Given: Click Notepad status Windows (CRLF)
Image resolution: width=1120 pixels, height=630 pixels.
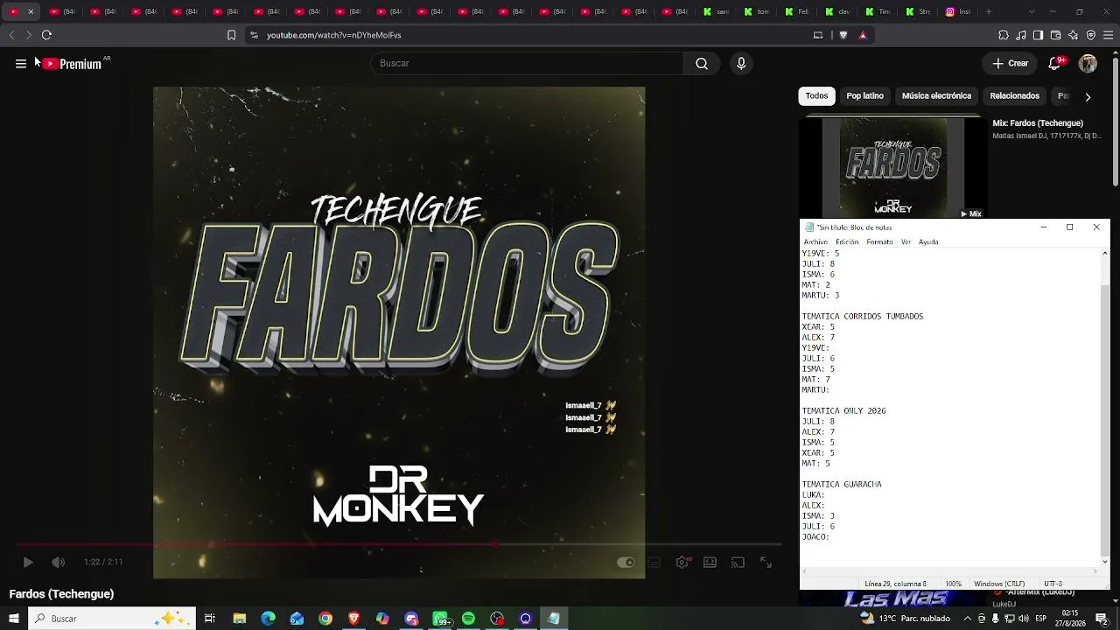Looking at the screenshot, I should (999, 584).
